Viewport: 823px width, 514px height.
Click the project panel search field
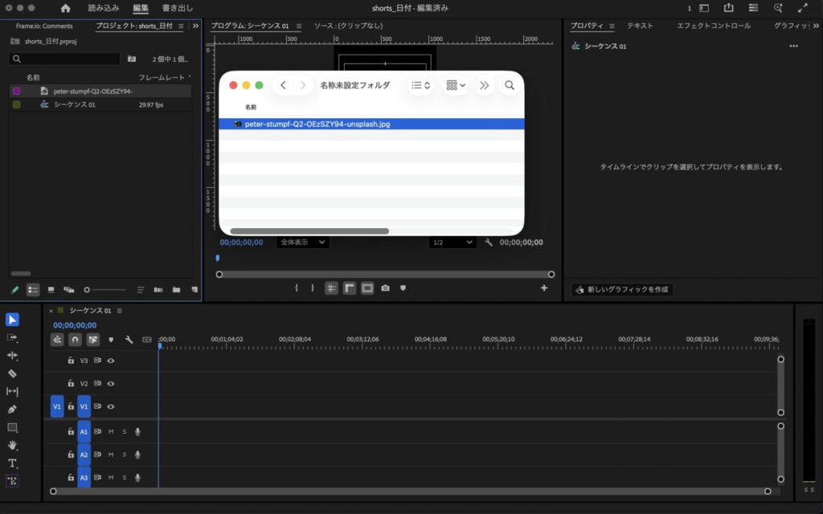[x=66, y=59]
